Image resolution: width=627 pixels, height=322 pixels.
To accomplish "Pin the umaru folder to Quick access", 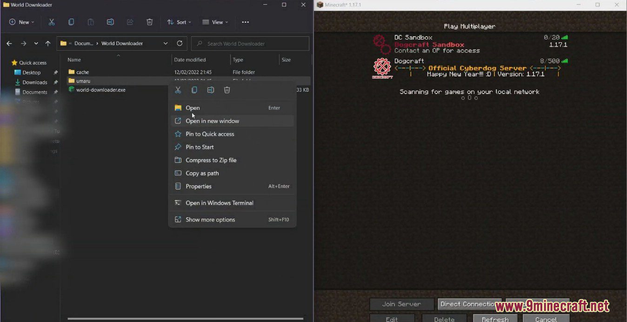I will 210,134.
